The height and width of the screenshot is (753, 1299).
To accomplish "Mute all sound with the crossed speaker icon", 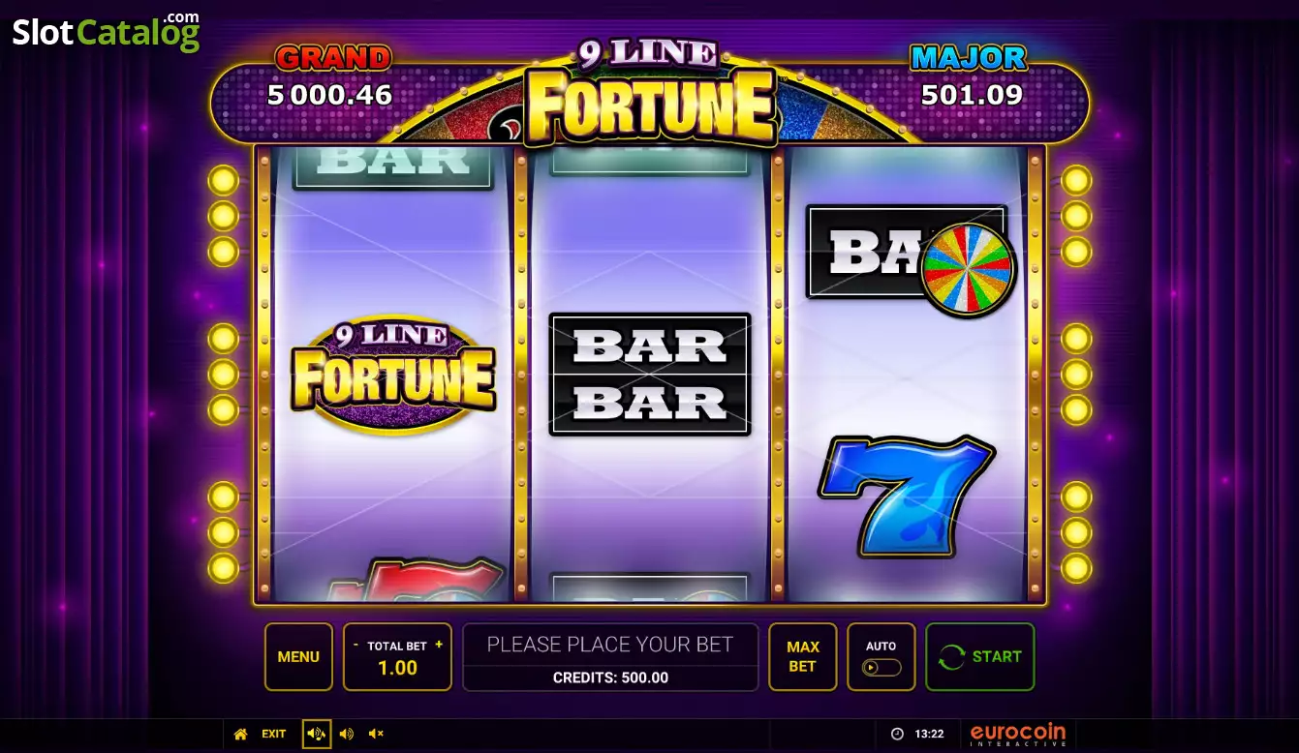I will (x=376, y=734).
